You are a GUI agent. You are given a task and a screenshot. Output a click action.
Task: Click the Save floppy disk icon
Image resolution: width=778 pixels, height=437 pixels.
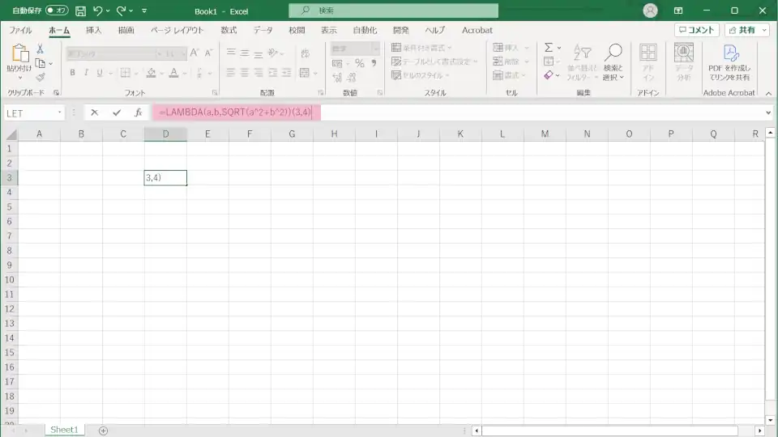(x=80, y=11)
